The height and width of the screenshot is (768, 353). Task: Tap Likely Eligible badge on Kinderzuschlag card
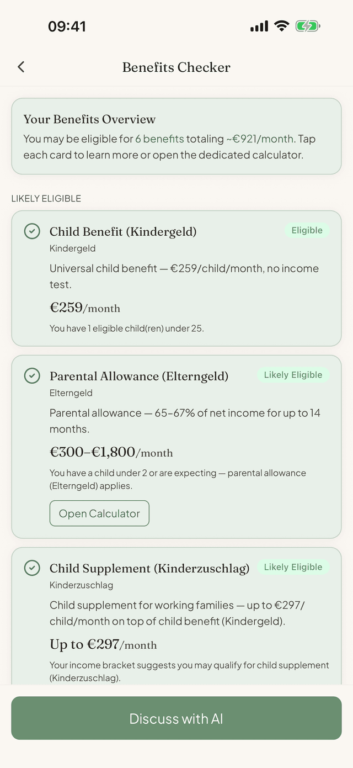coord(293,567)
